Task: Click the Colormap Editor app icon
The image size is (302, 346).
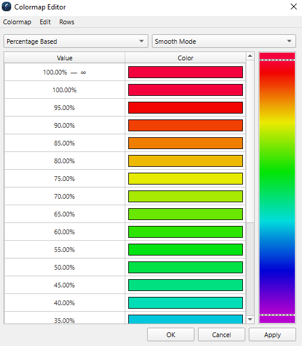Action: [7, 7]
